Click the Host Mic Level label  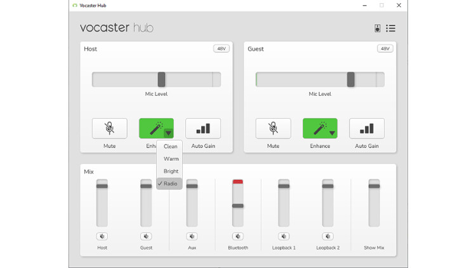click(156, 94)
